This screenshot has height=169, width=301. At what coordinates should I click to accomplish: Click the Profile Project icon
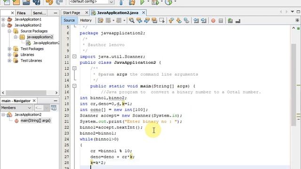coord(168,2)
